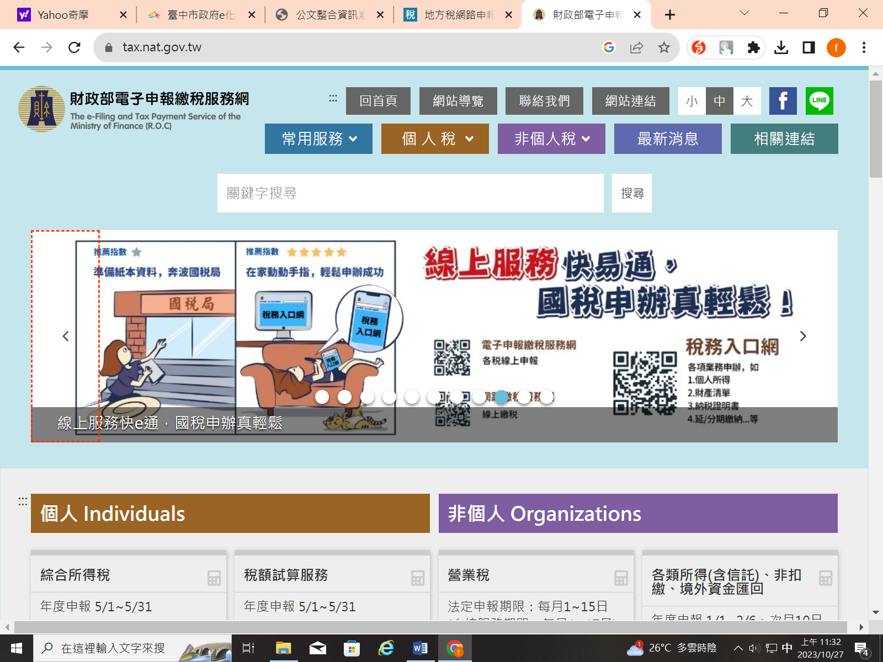This screenshot has width=883, height=662.
Task: Switch to the 臺中市政府 tab
Action: [x=200, y=15]
